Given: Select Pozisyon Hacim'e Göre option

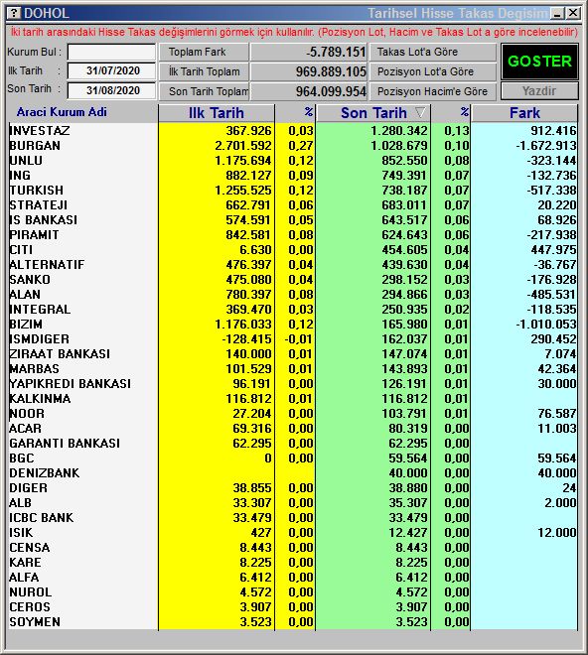Looking at the screenshot, I should [433, 91].
